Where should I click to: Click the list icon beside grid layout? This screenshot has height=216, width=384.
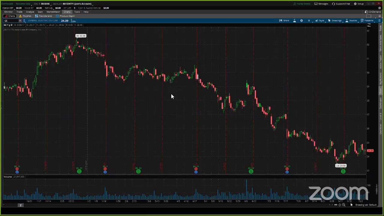click(x=379, y=16)
